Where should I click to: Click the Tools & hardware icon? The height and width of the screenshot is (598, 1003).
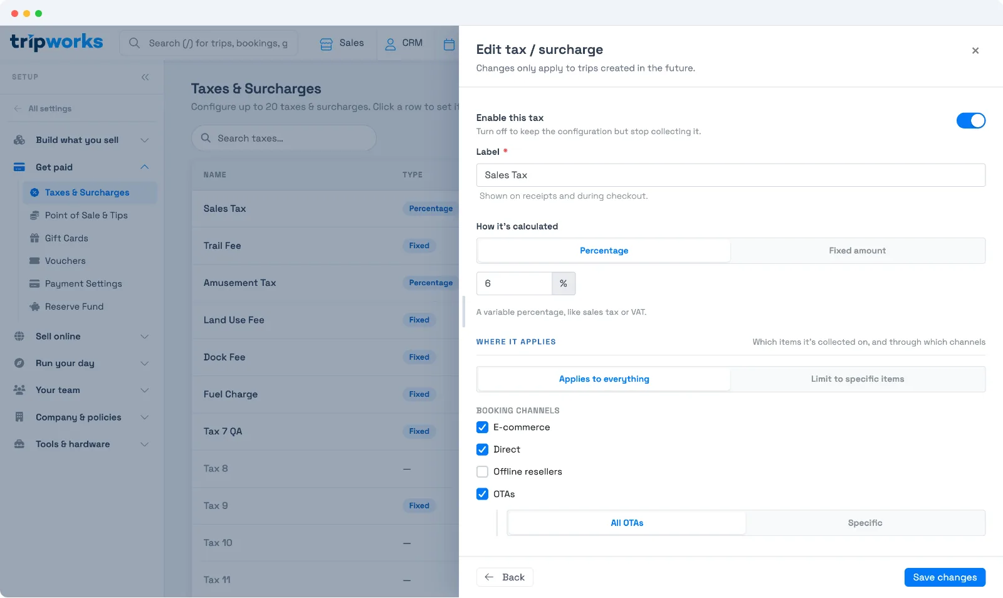pos(19,444)
